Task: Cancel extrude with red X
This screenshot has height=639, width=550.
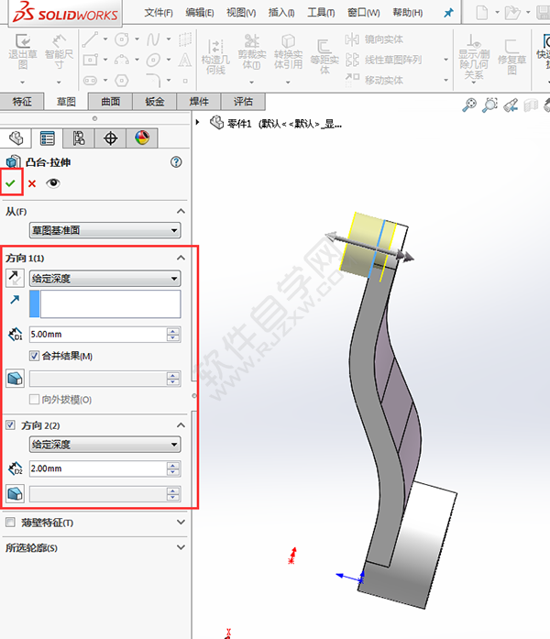Action: tap(32, 183)
